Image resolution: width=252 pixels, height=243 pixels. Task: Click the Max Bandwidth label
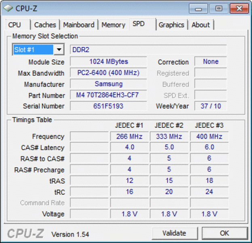[41, 73]
